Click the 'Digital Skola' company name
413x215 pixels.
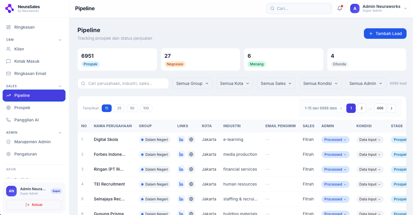[106, 139]
